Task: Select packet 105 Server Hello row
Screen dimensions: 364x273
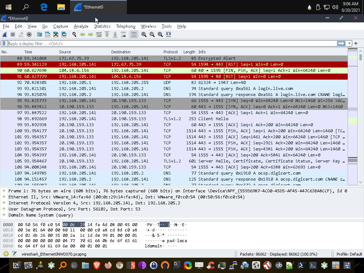Action: (174, 161)
